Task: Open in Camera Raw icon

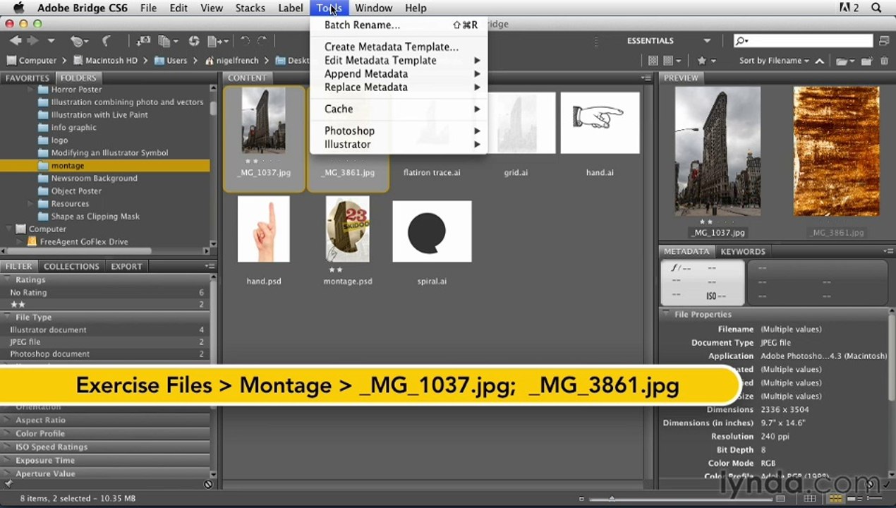Action: [193, 41]
